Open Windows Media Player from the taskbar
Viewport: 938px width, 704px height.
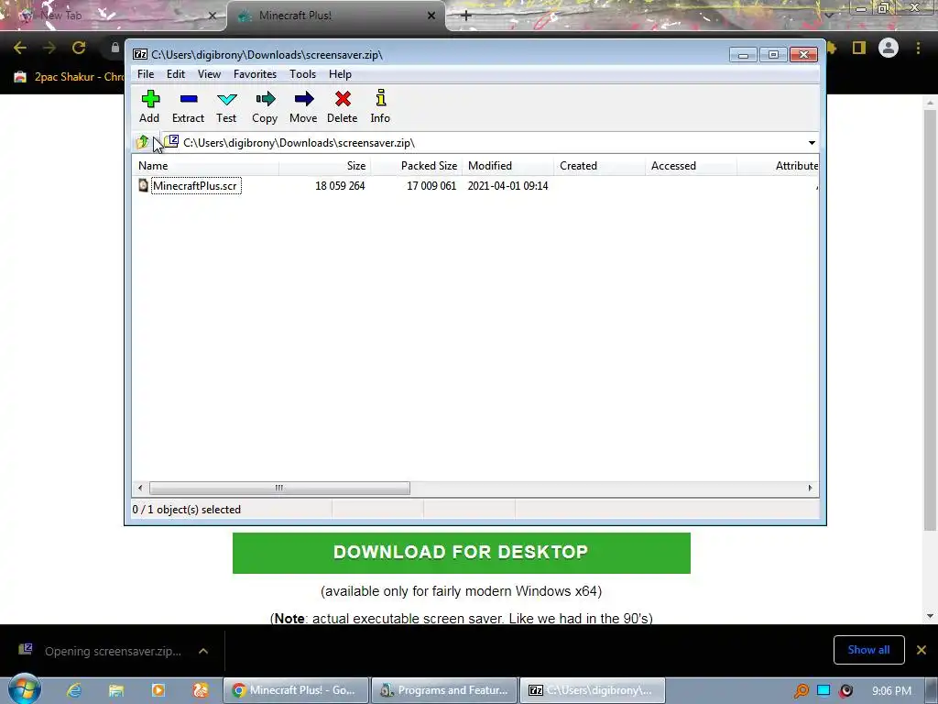[x=158, y=690]
